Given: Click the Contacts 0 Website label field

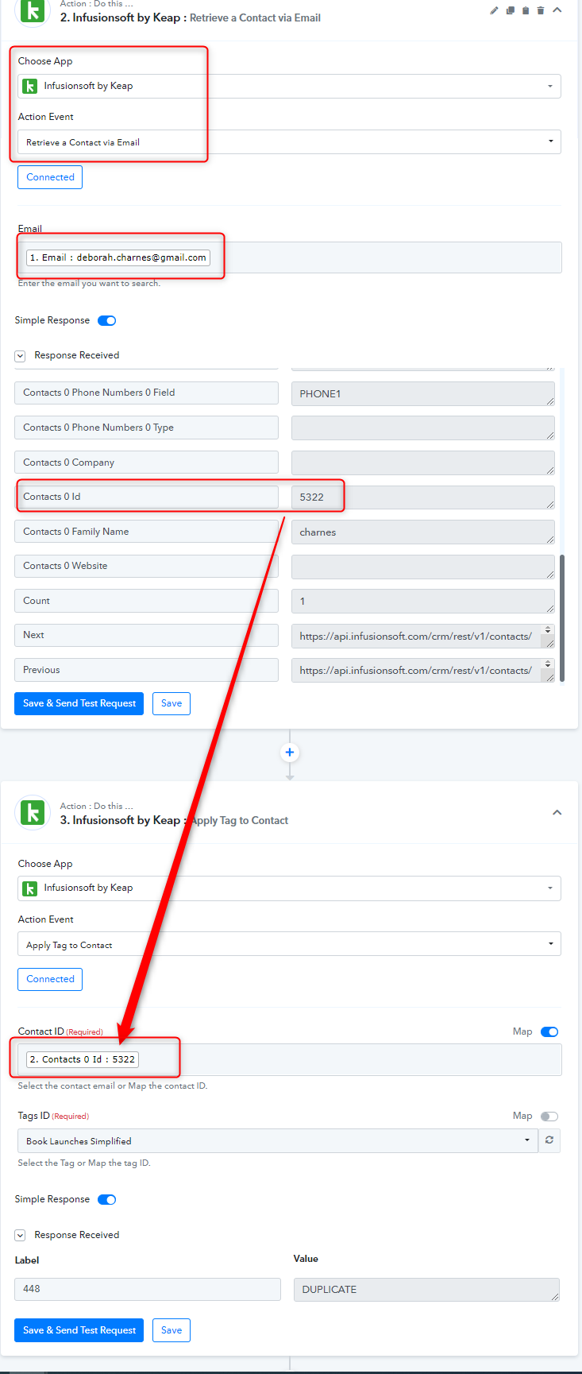Looking at the screenshot, I should 146,566.
